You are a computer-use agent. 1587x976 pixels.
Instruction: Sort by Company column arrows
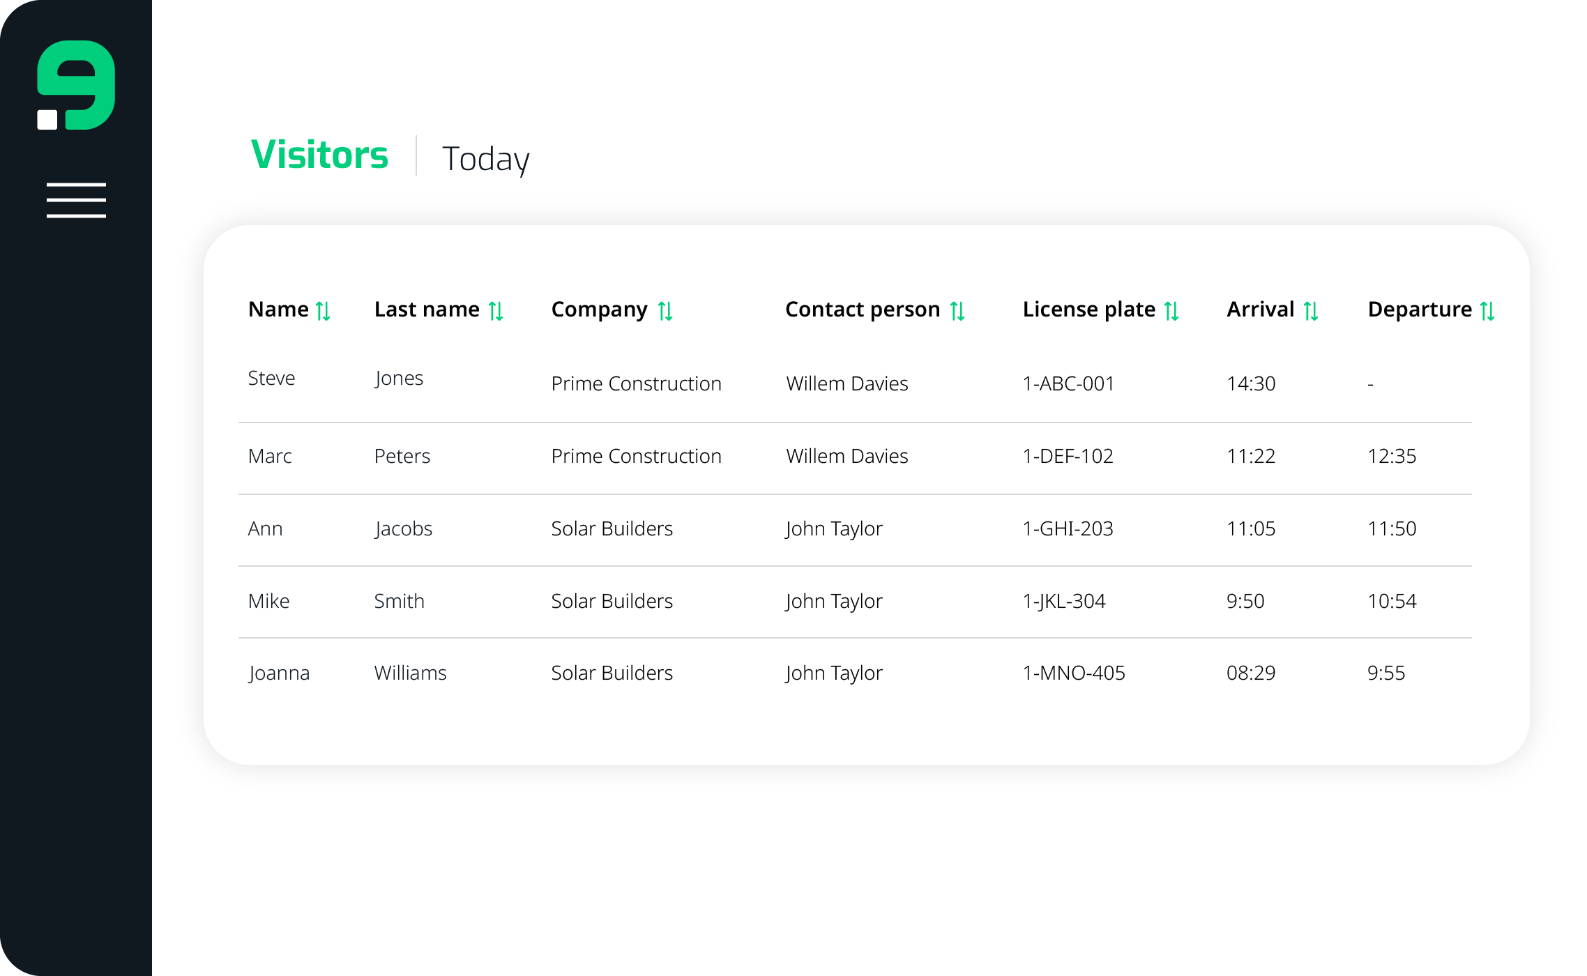pyautogui.click(x=665, y=310)
